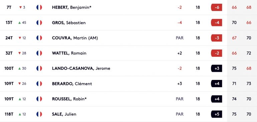Screen dimensions: 257x122
Task: Select the 100T position cell
Action: (9, 68)
